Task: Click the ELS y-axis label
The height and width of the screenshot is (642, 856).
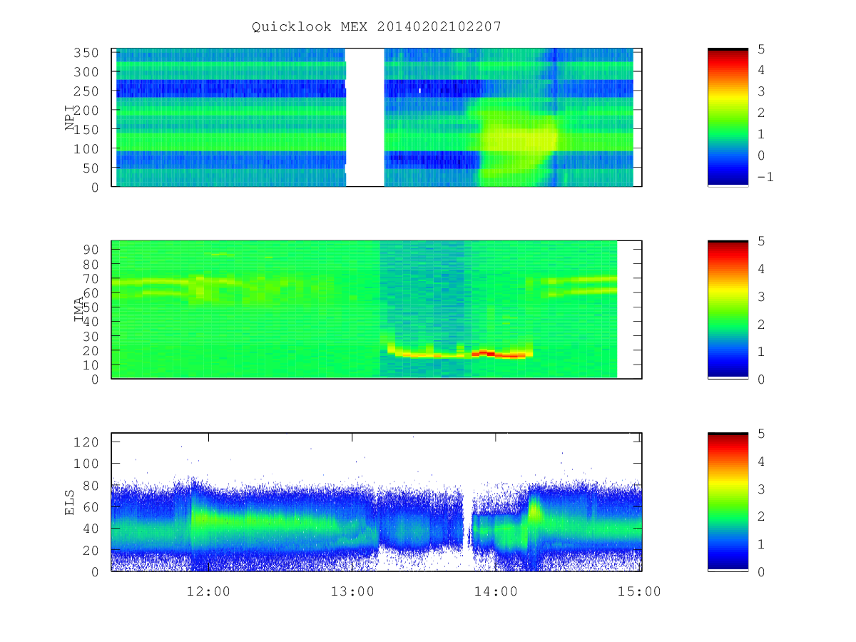Action: 70,502
